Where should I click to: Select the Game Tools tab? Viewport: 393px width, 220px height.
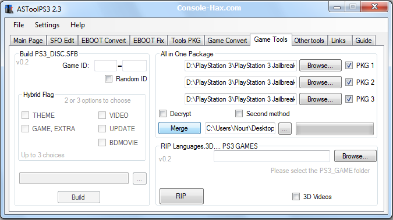tap(271, 39)
